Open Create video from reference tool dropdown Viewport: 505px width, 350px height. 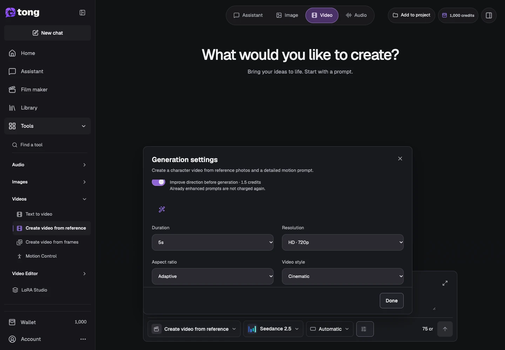194,329
